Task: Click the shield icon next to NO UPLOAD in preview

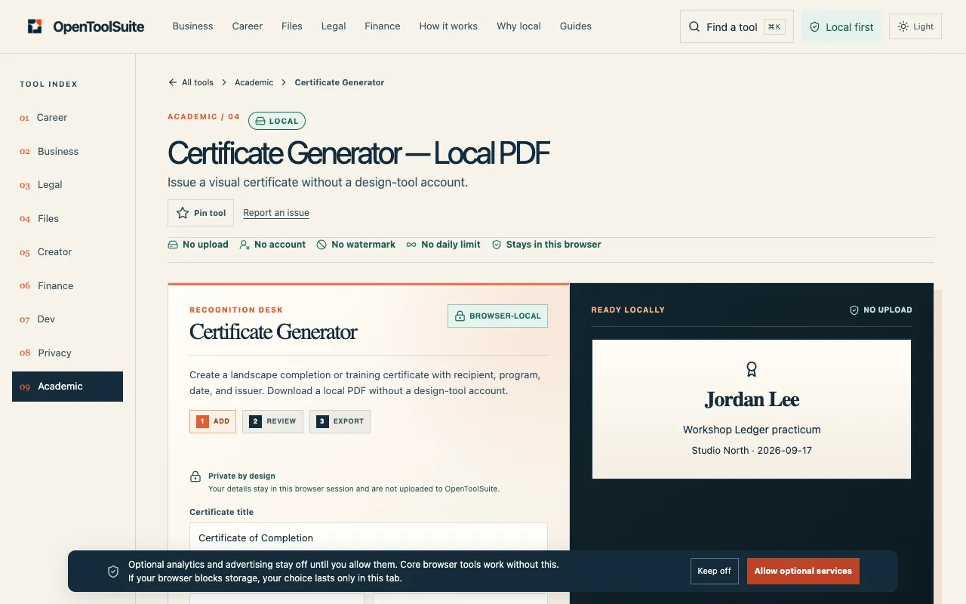Action: (854, 310)
